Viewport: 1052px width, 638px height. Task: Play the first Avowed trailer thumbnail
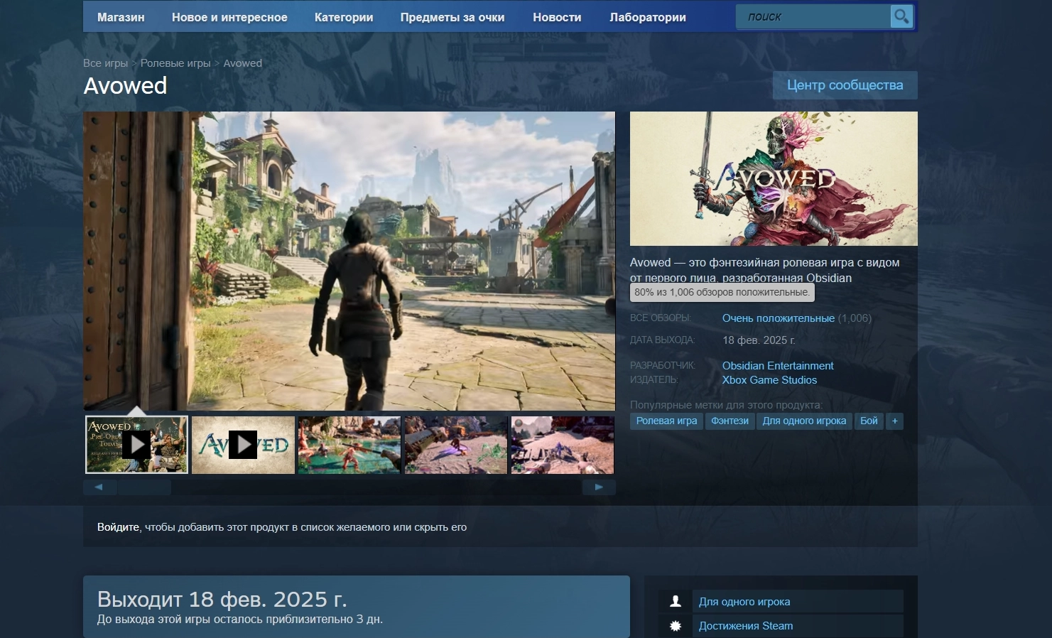136,445
